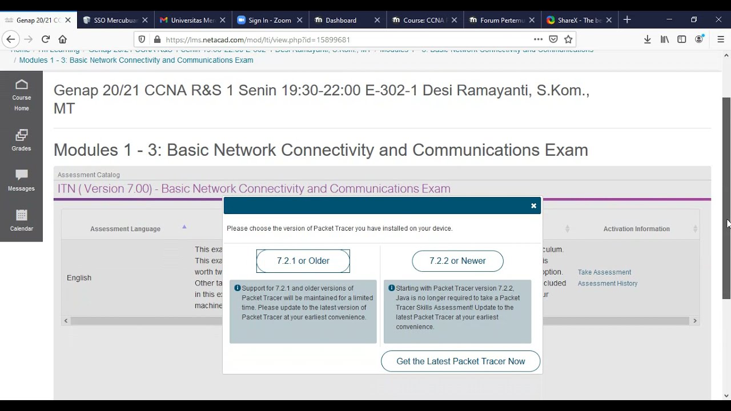
Task: Open a new browser tab with plus
Action: (x=627, y=20)
